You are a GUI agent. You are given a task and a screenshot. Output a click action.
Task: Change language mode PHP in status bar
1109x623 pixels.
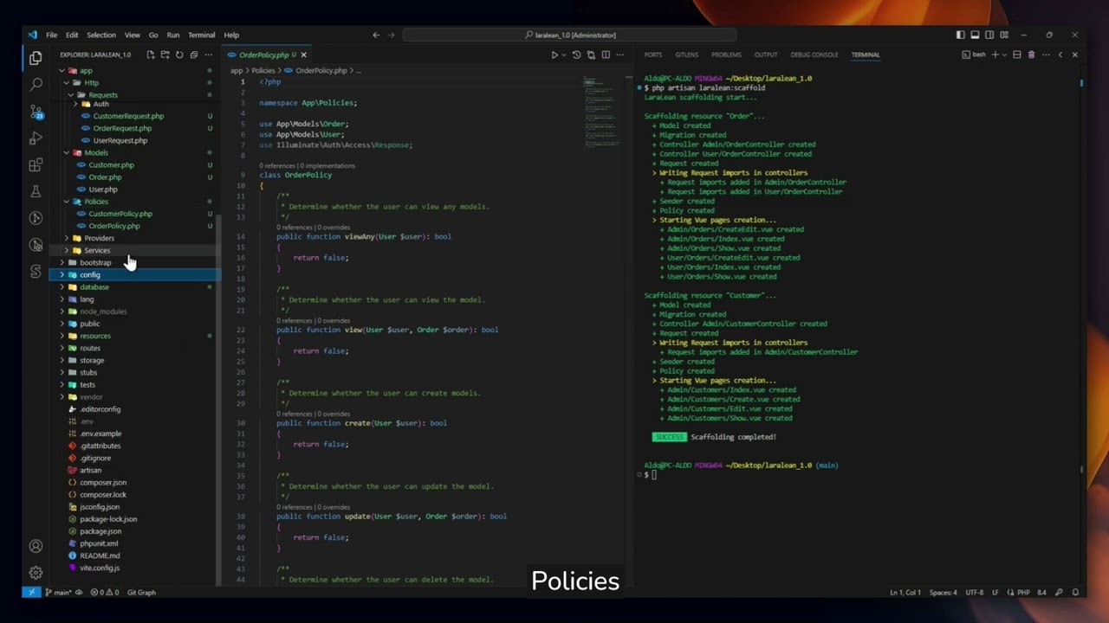[1023, 593]
